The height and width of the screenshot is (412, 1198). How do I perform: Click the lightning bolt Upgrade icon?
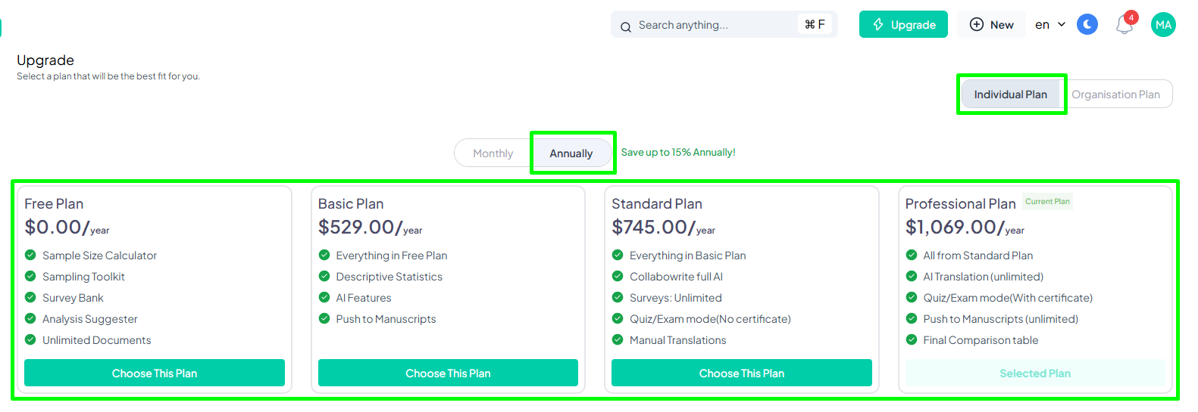click(878, 24)
